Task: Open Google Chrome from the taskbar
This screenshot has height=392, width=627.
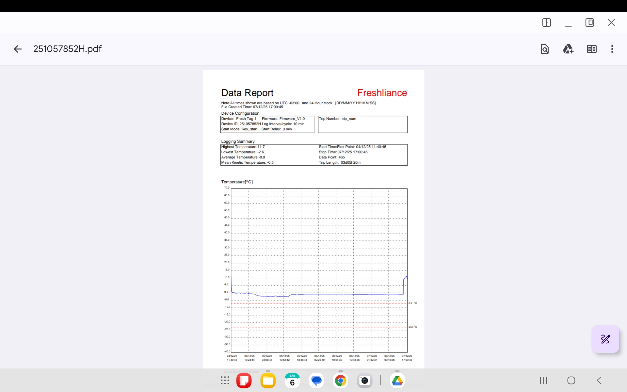Action: point(340,381)
